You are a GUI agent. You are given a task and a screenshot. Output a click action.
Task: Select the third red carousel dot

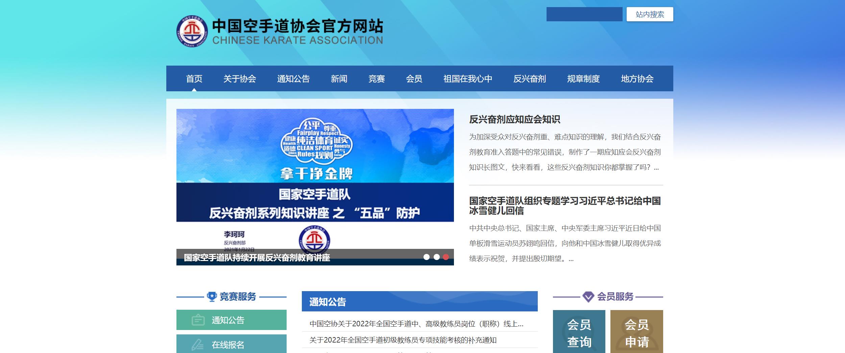click(446, 257)
